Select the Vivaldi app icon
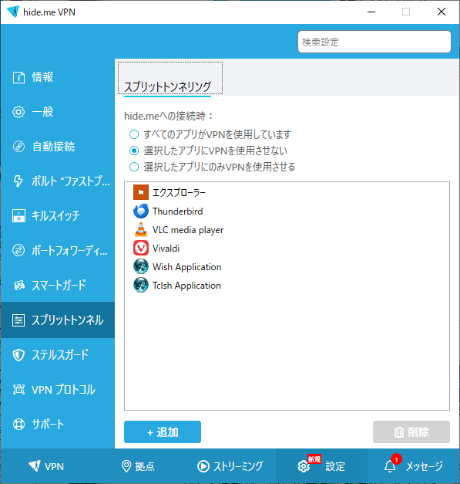The height and width of the screenshot is (484, 460). pos(141,248)
